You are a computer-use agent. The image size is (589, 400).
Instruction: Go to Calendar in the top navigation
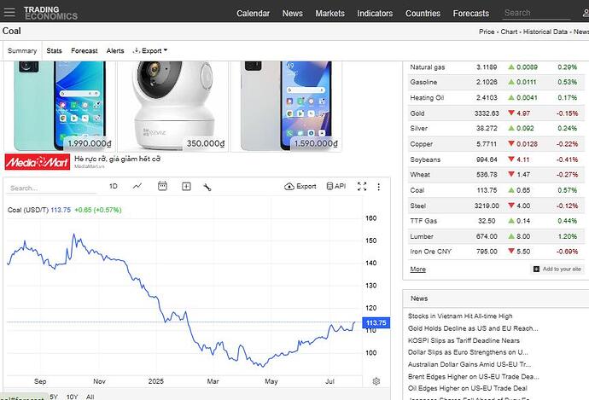(x=253, y=14)
